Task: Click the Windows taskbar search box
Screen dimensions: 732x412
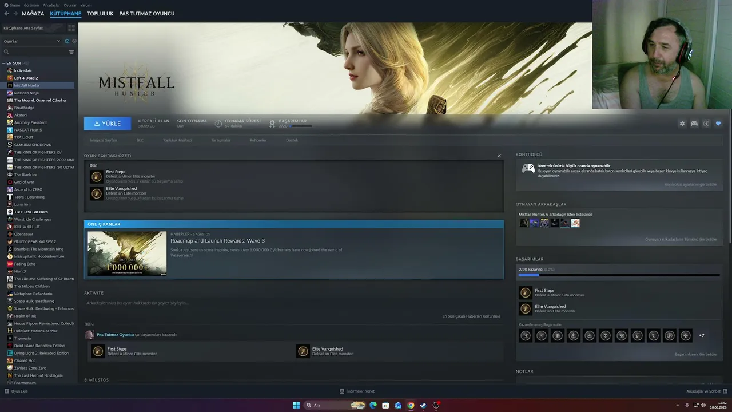Action: pyautogui.click(x=335, y=405)
